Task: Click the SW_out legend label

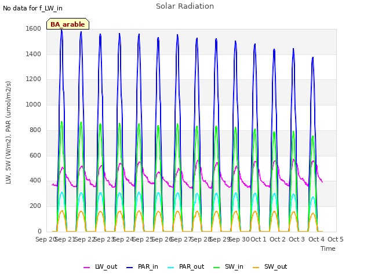Action: pos(276,267)
